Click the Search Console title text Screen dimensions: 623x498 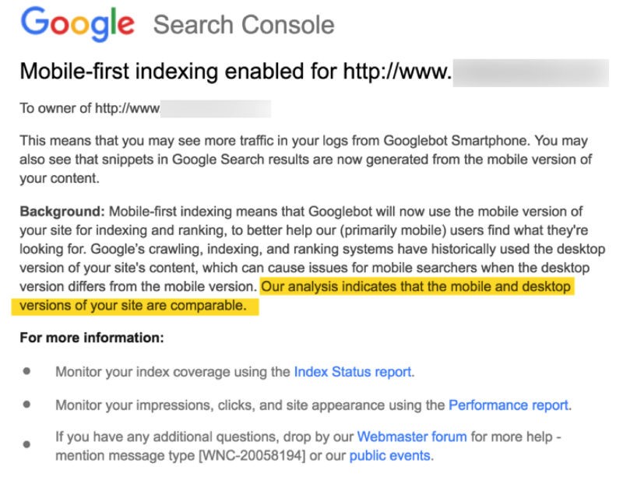[x=244, y=25]
